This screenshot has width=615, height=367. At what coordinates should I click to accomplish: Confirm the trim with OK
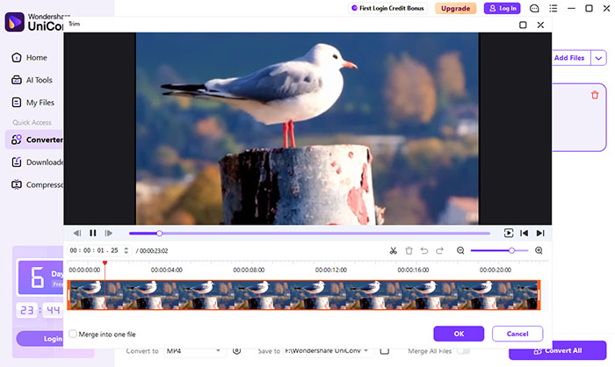point(459,334)
